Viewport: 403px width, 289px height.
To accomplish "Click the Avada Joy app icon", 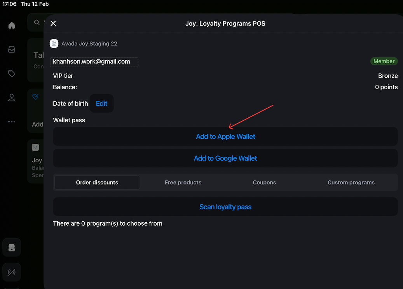I will 54,44.
